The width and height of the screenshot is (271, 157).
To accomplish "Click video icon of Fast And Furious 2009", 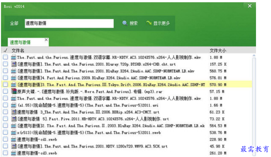I will 14,78.
